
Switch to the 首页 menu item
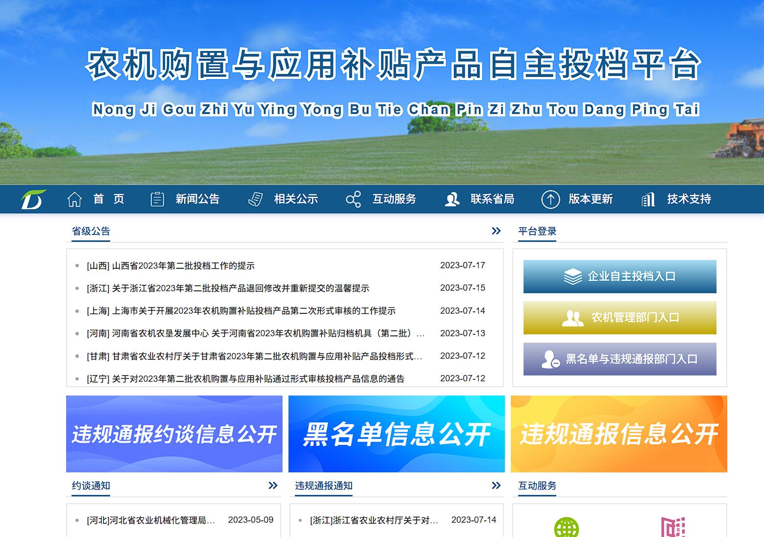point(109,199)
